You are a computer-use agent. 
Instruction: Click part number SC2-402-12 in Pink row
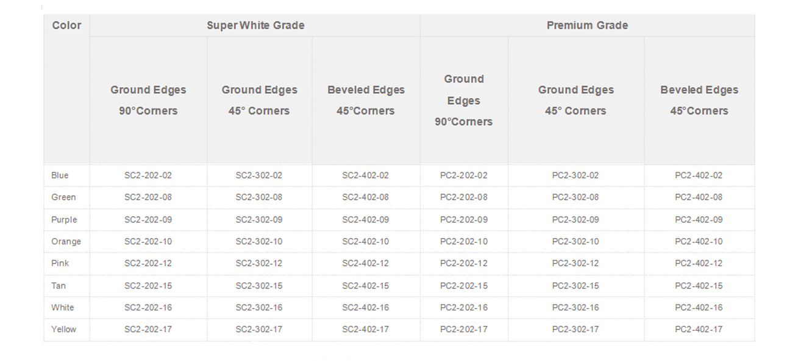pyautogui.click(x=365, y=264)
